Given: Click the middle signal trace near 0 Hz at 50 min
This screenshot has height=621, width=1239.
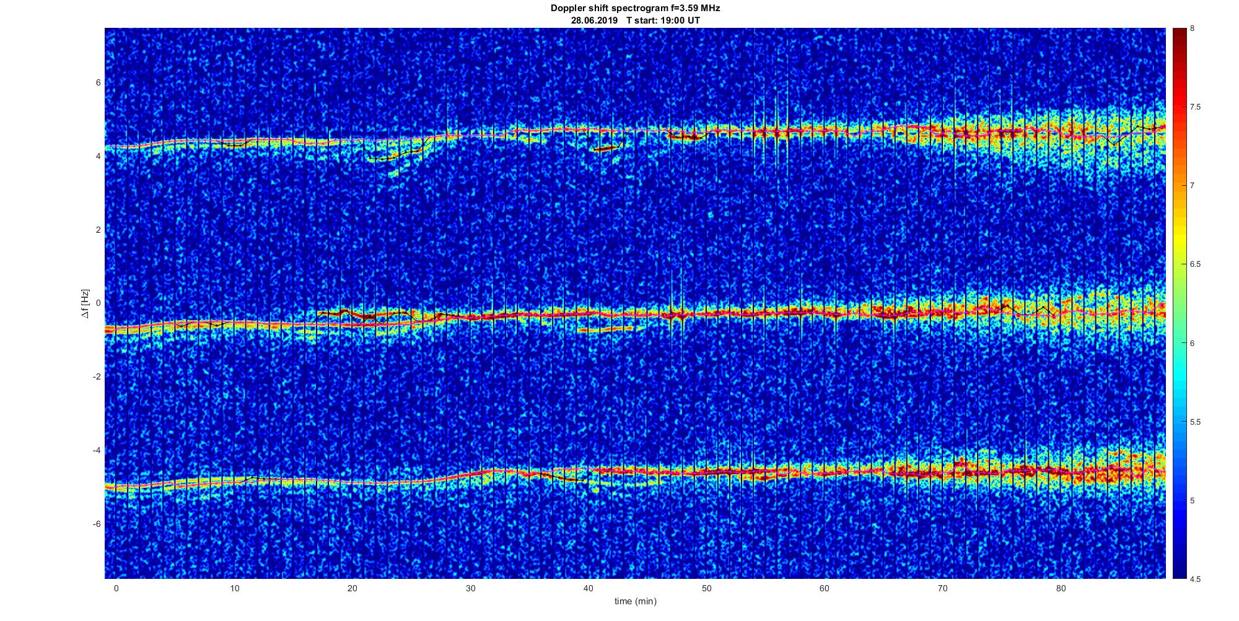Looking at the screenshot, I should pyautogui.click(x=706, y=314).
